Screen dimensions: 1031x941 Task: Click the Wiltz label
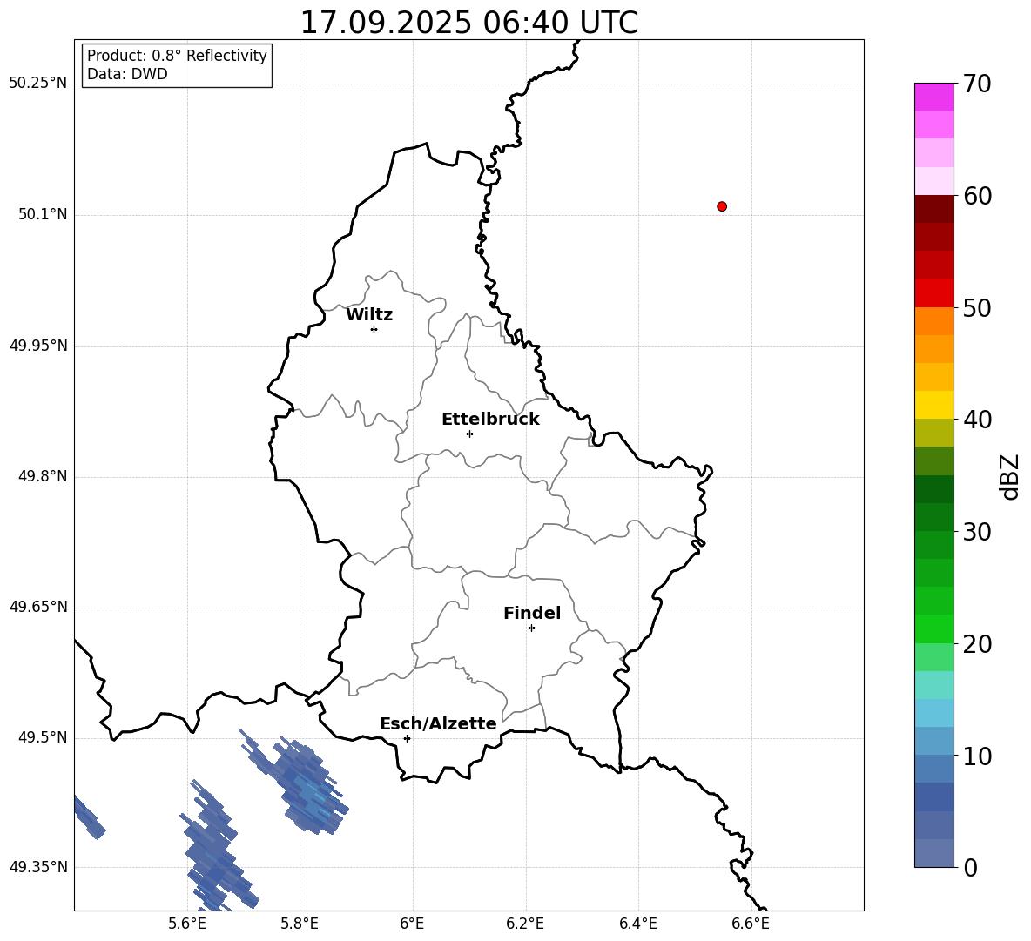point(369,315)
